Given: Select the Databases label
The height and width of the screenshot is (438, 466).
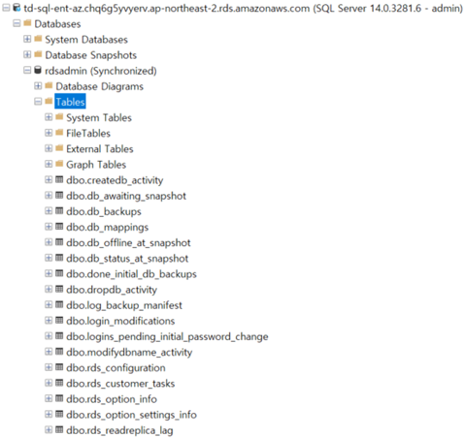Looking at the screenshot, I should tap(57, 23).
